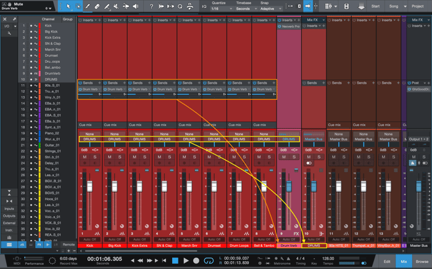The height and width of the screenshot is (269, 432).
Task: Mute the Master Bus output
Action: pyautogui.click(x=413, y=157)
